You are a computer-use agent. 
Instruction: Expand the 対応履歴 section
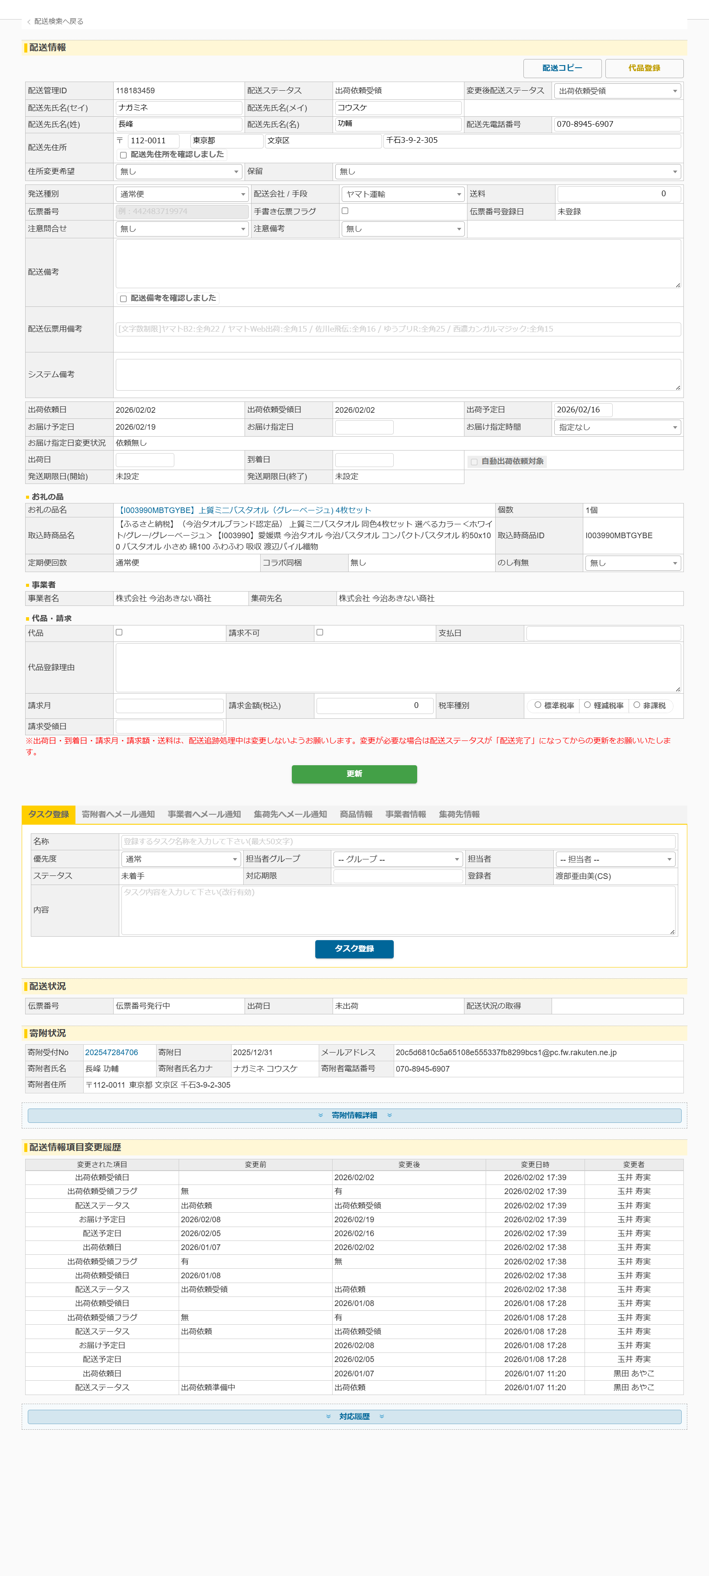click(x=355, y=1417)
